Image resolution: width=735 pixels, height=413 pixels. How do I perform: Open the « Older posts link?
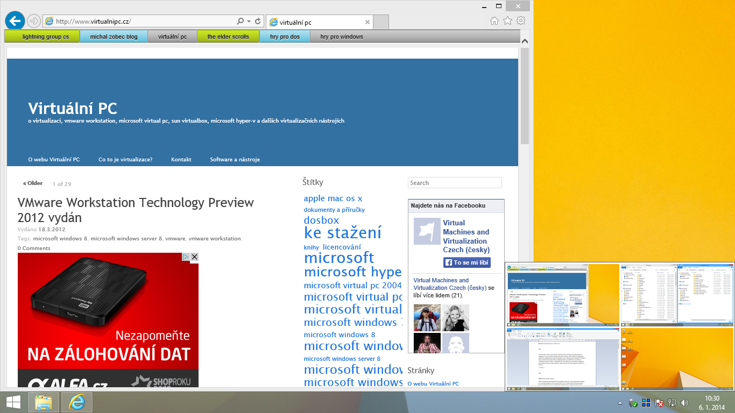32,183
